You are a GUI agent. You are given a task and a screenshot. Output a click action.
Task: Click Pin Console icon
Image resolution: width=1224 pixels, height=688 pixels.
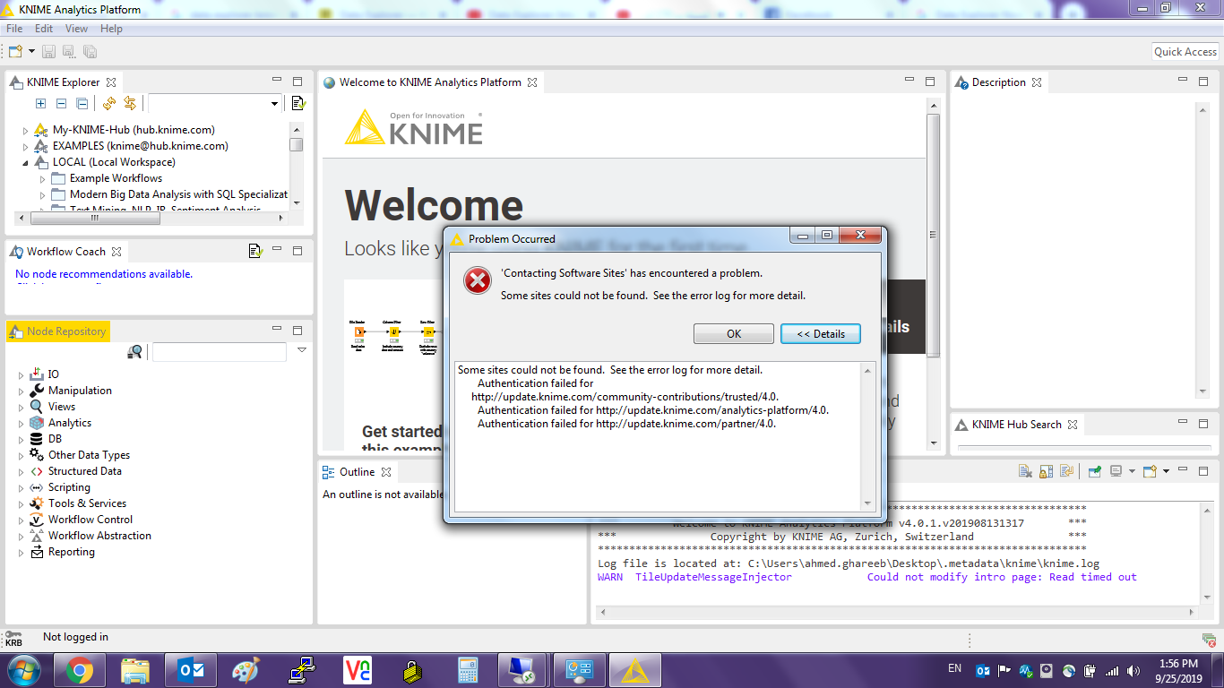point(1094,471)
